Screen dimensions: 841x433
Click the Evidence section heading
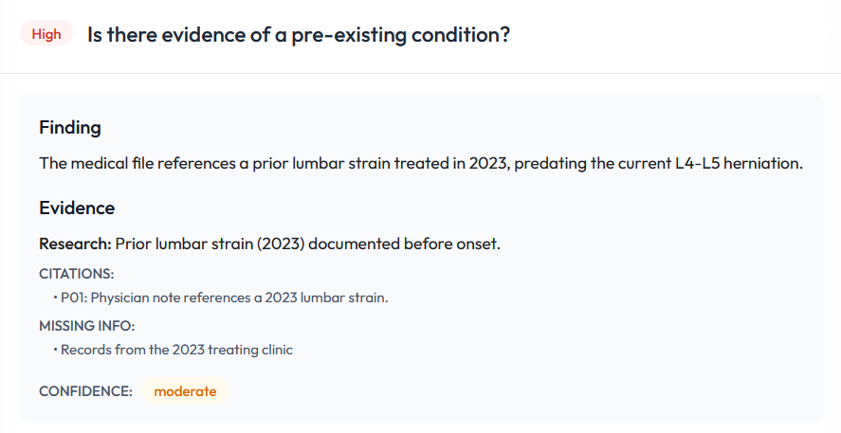point(77,207)
